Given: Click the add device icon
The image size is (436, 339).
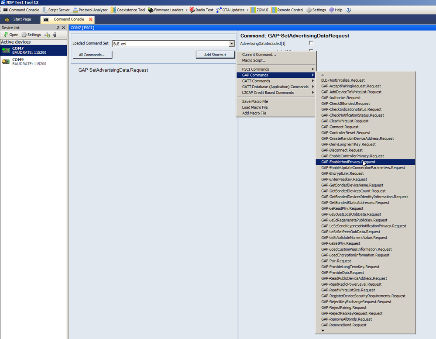Looking at the screenshot, I should tap(47, 35).
